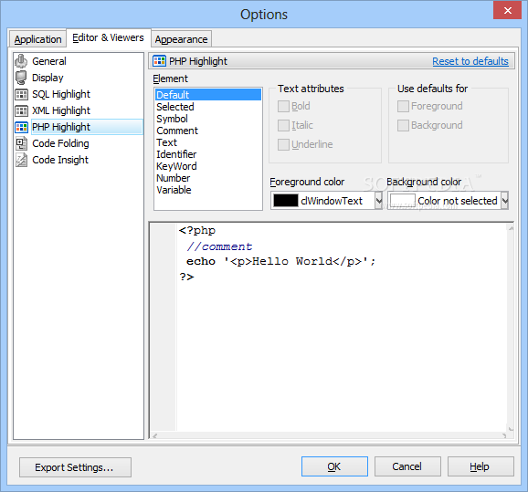Click the PHP Highlight header icon
The image size is (528, 492).
click(159, 61)
